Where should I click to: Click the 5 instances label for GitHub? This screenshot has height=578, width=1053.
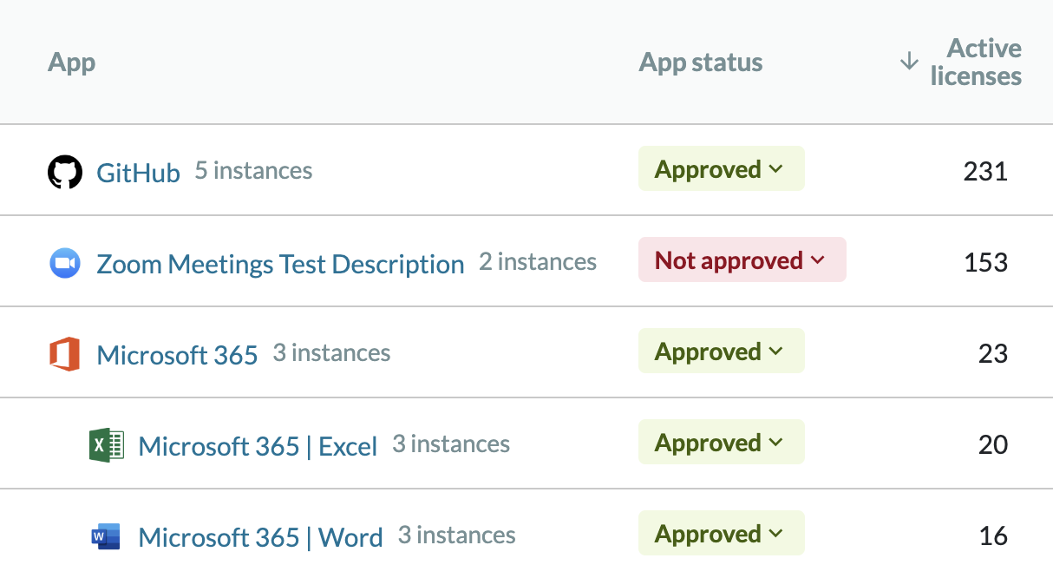pyautogui.click(x=252, y=170)
